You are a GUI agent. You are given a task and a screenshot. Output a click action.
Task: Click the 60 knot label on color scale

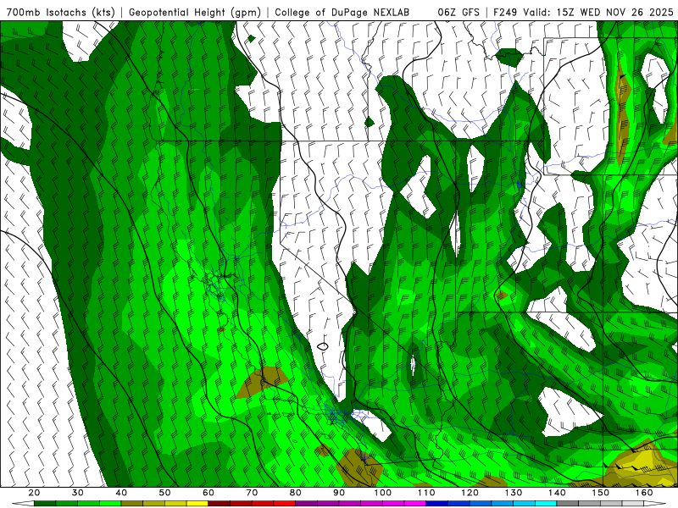tap(208, 493)
